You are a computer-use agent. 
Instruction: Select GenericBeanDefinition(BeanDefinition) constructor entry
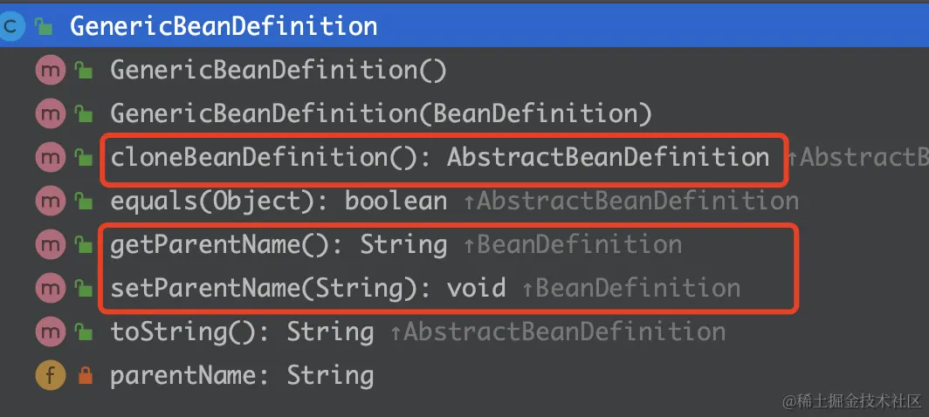381,114
